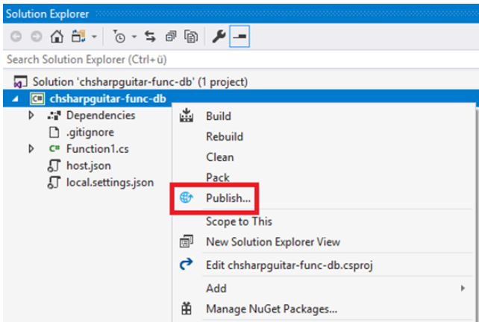Click the Forward navigation arrow

click(x=37, y=37)
